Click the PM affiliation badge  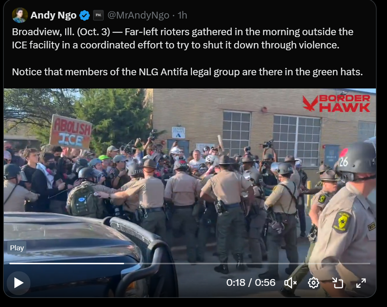(98, 15)
